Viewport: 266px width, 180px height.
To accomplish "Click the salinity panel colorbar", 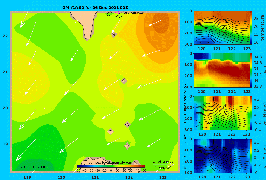I will click(251, 70).
